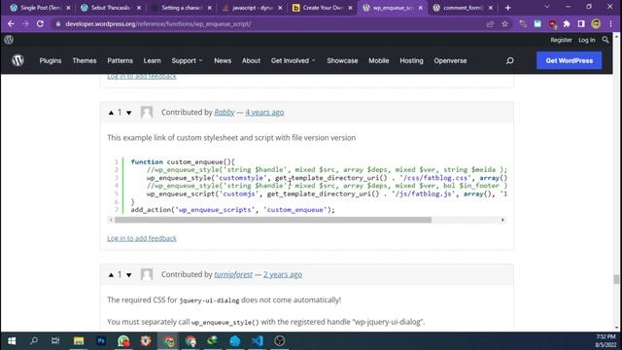
Task: Downvote turnipforest's contributed note
Action: point(129,274)
